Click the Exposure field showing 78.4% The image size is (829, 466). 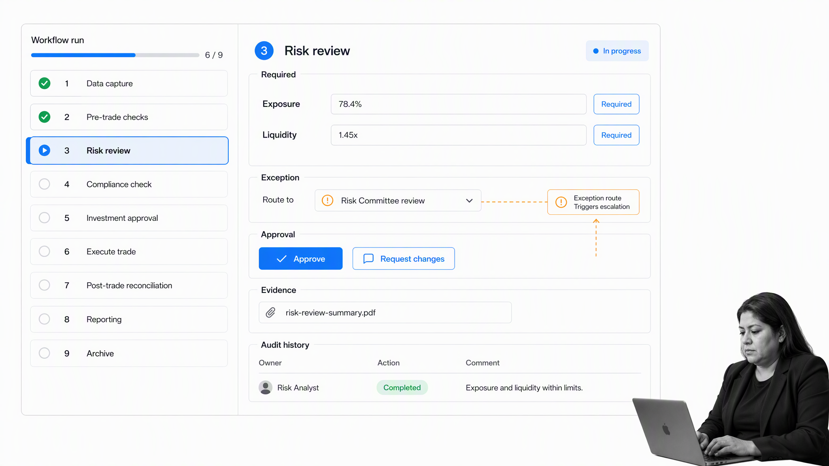coord(459,104)
